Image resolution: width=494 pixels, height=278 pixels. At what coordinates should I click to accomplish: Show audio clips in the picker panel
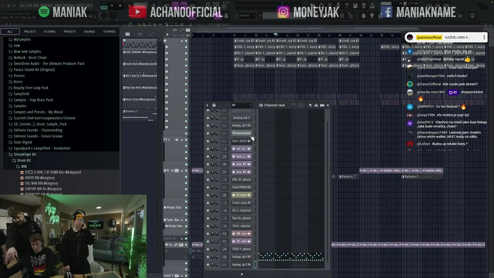coord(140,34)
